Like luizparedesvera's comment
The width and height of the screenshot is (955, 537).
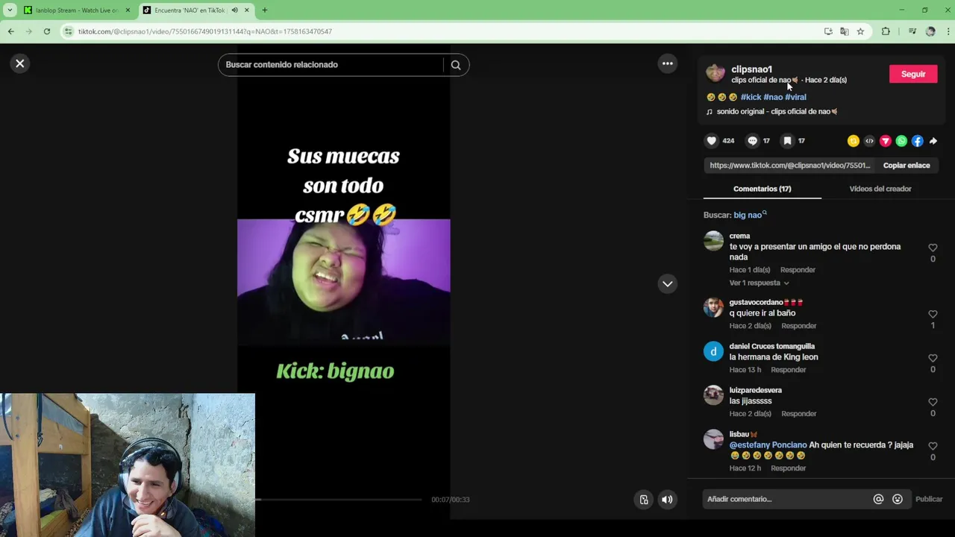pyautogui.click(x=933, y=402)
